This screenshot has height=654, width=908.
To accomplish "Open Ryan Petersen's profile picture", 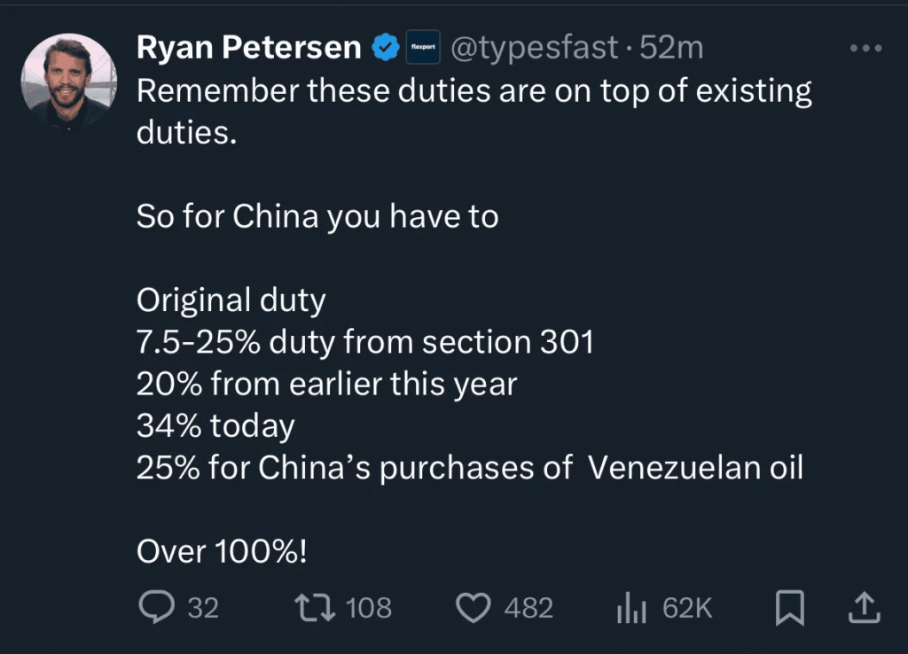I will pos(69,82).
